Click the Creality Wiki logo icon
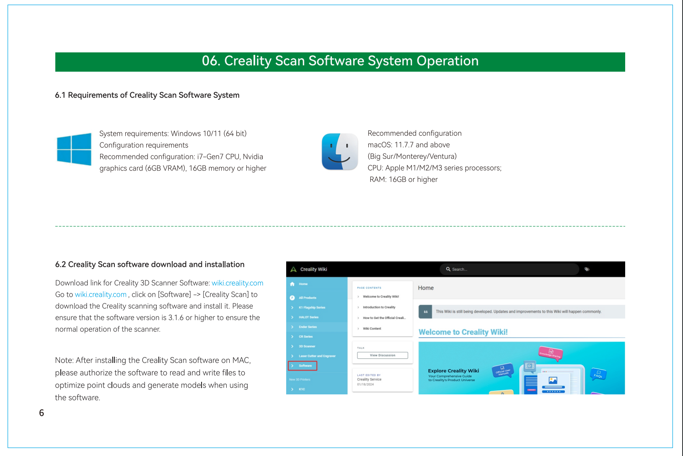683x456 pixels. click(x=293, y=269)
